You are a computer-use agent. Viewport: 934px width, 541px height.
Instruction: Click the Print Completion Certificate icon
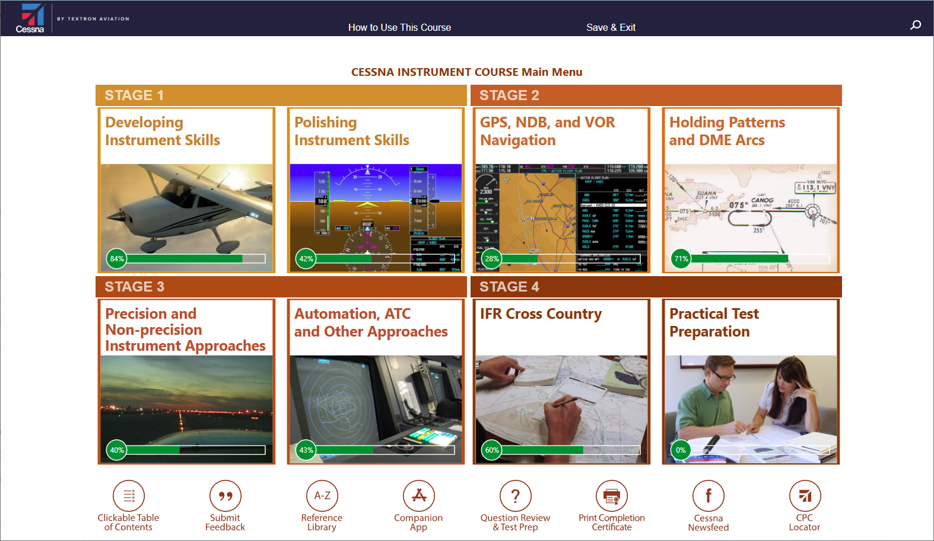coord(612,496)
